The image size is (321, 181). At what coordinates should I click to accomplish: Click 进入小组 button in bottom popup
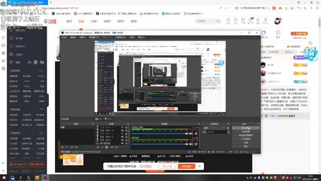click(x=167, y=166)
